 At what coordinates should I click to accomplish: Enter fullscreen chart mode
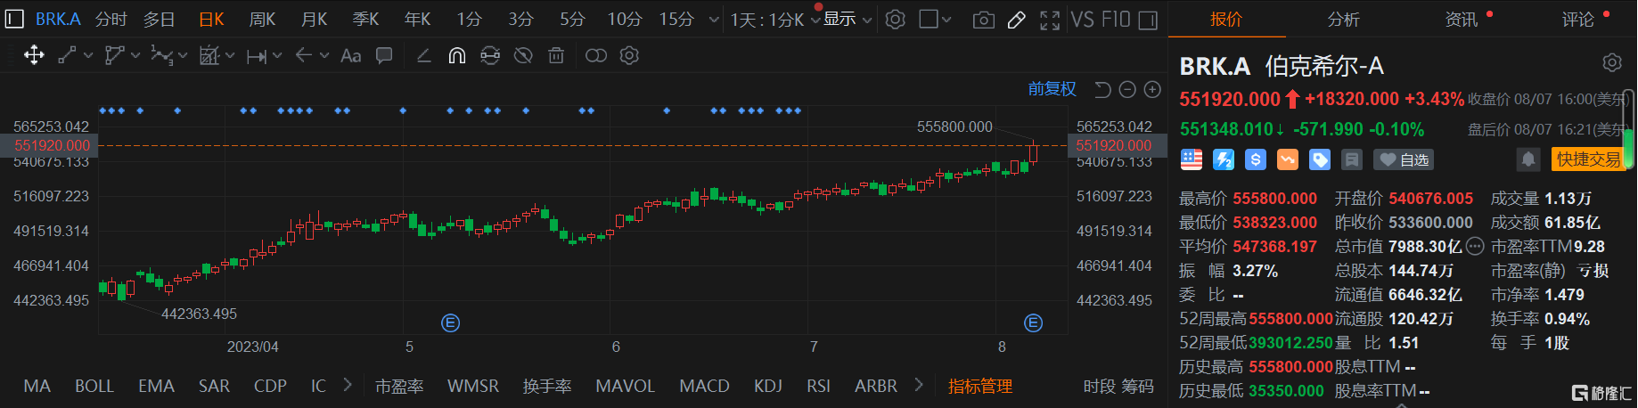tap(1050, 20)
